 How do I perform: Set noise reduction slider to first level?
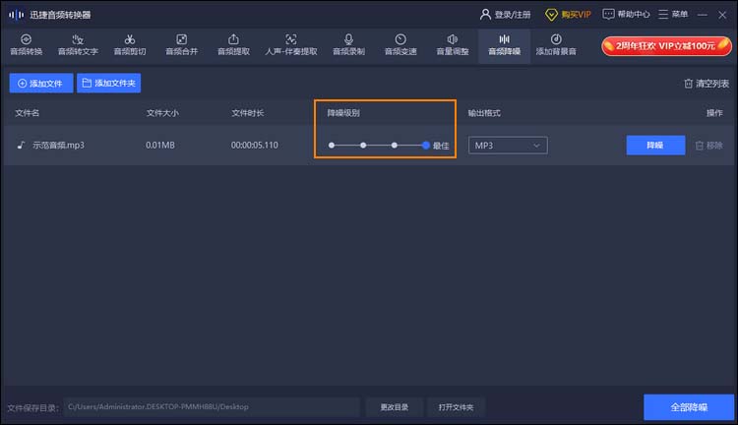coord(332,146)
